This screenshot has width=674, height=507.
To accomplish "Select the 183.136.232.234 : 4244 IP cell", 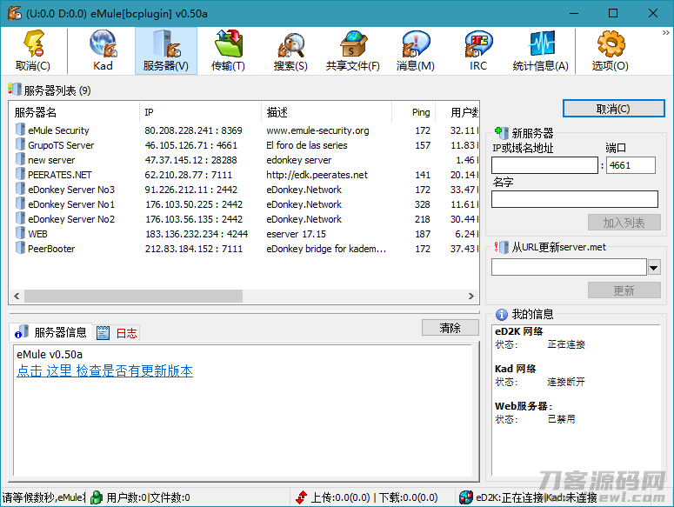I will tap(197, 234).
